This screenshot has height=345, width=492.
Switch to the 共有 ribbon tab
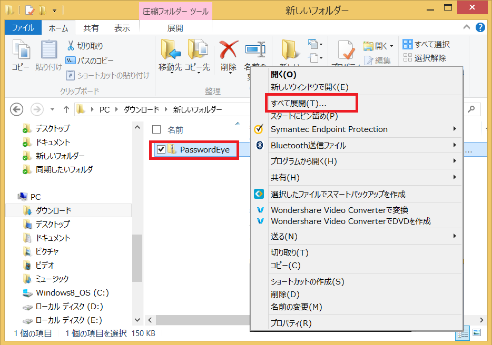[x=91, y=28]
